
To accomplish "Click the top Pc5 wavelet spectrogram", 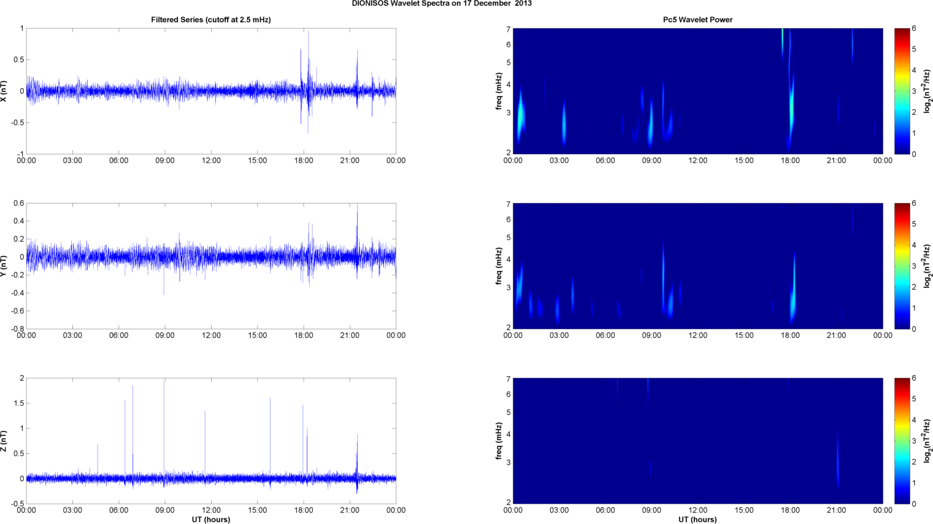I will tap(697, 91).
